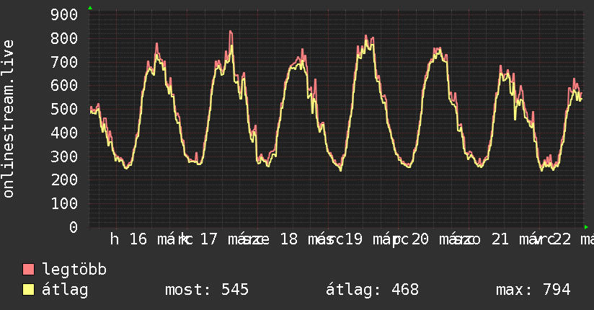
Task: Click the 700 y-axis label
Action: tap(65, 62)
